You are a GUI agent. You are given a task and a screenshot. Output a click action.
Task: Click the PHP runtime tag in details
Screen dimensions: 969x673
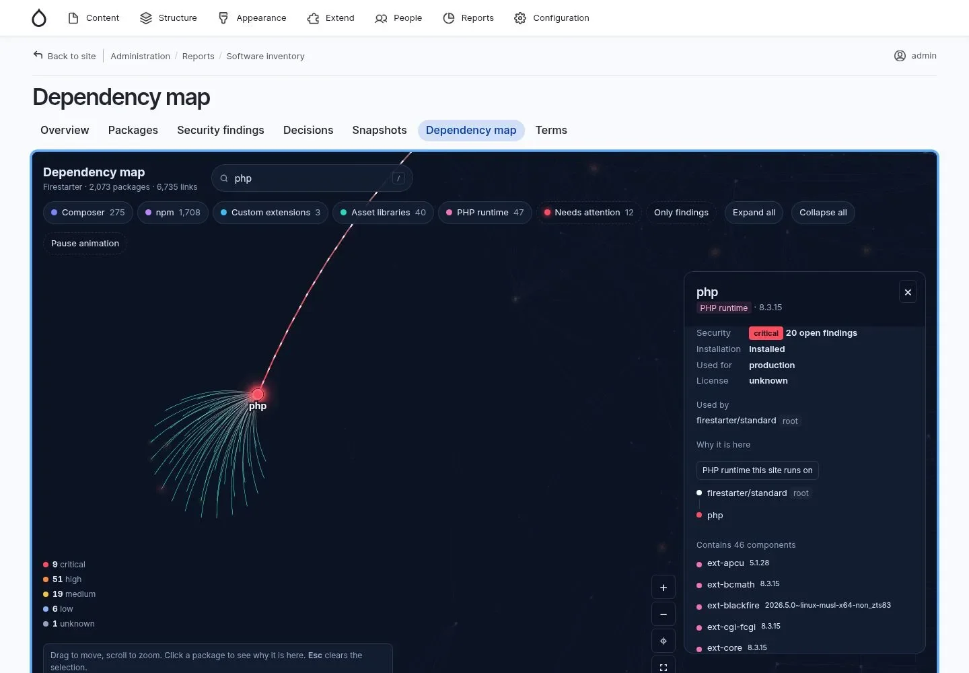tap(723, 308)
